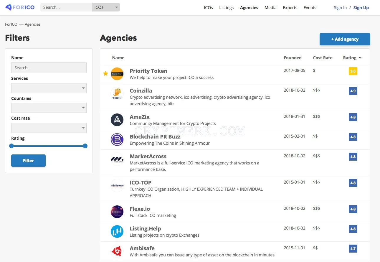380x262 pixels.
Task: Apply filters with the Filter button
Action: tap(28, 161)
